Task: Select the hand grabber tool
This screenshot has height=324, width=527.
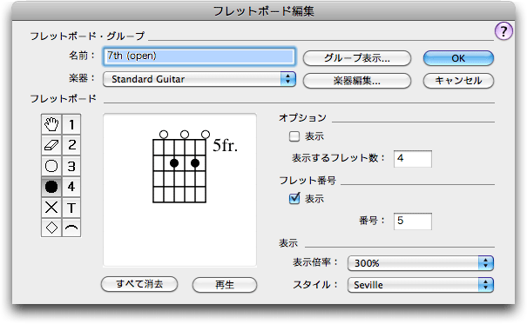Action: [x=51, y=124]
